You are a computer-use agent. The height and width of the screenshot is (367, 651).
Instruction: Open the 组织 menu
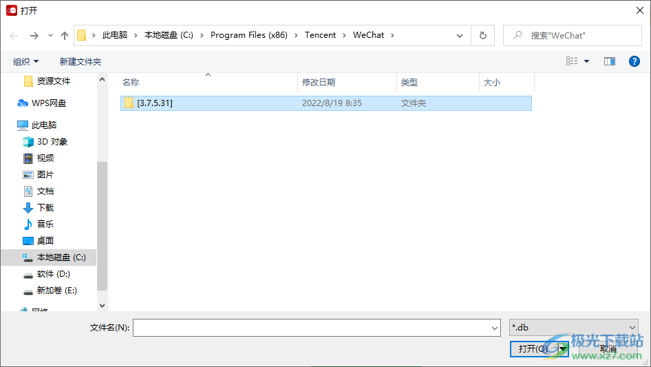25,61
